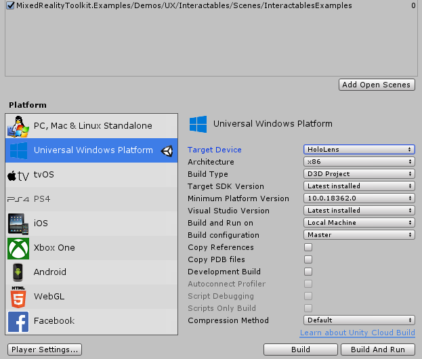Image resolution: width=422 pixels, height=359 pixels.
Task: Click the Target Device label
Action: [215, 150]
